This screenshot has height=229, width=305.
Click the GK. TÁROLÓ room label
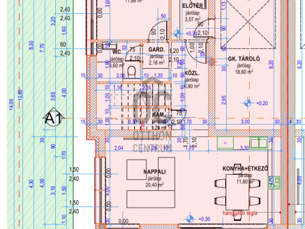coord(244,59)
